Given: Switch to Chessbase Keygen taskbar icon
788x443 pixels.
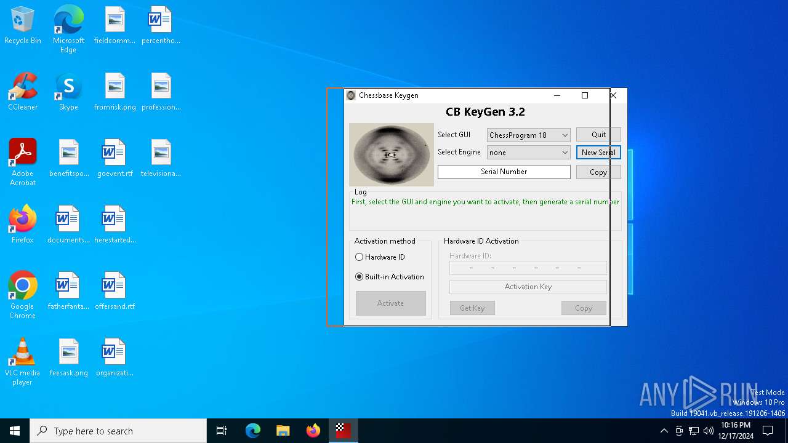Looking at the screenshot, I should tap(344, 431).
